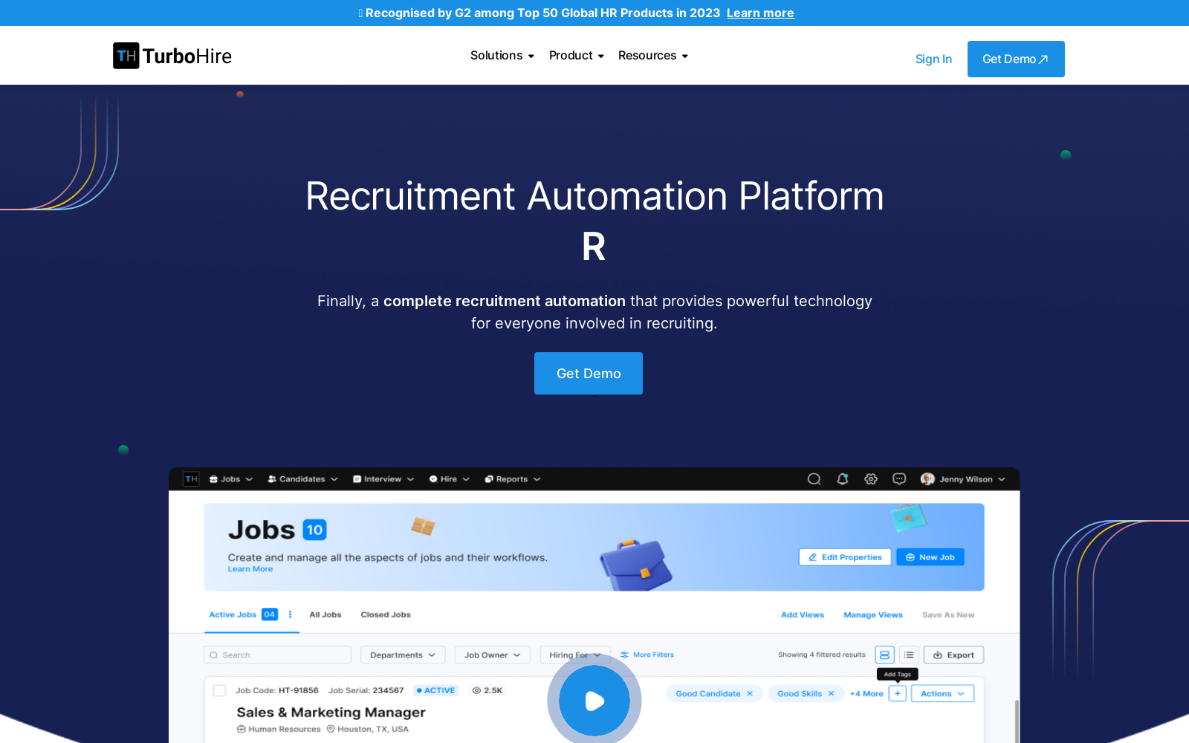Viewport: 1189px width, 743px height.
Task: Open the three-dot options beside Active Jobs
Action: 290,614
